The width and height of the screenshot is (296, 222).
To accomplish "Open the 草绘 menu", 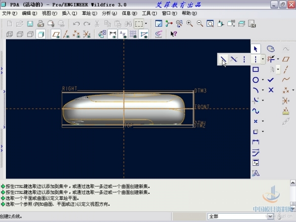I will click(89, 13).
